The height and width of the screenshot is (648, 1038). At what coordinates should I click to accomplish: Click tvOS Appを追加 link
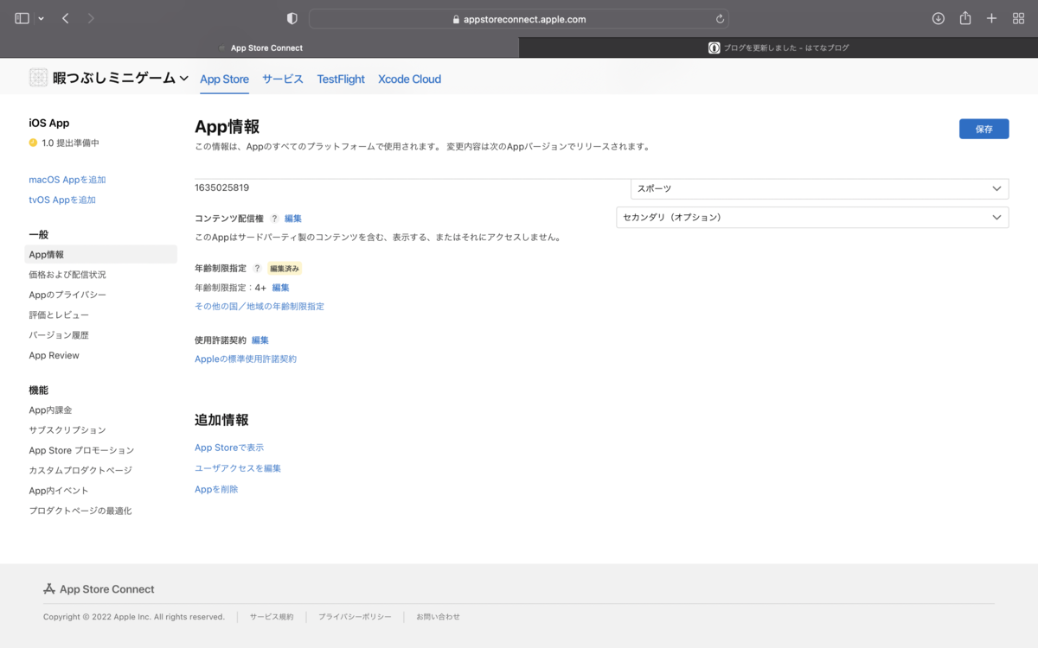(62, 200)
